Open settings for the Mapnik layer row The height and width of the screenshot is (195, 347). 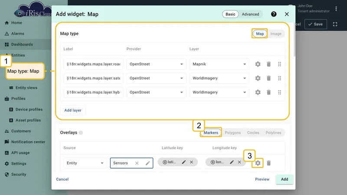coord(258,64)
